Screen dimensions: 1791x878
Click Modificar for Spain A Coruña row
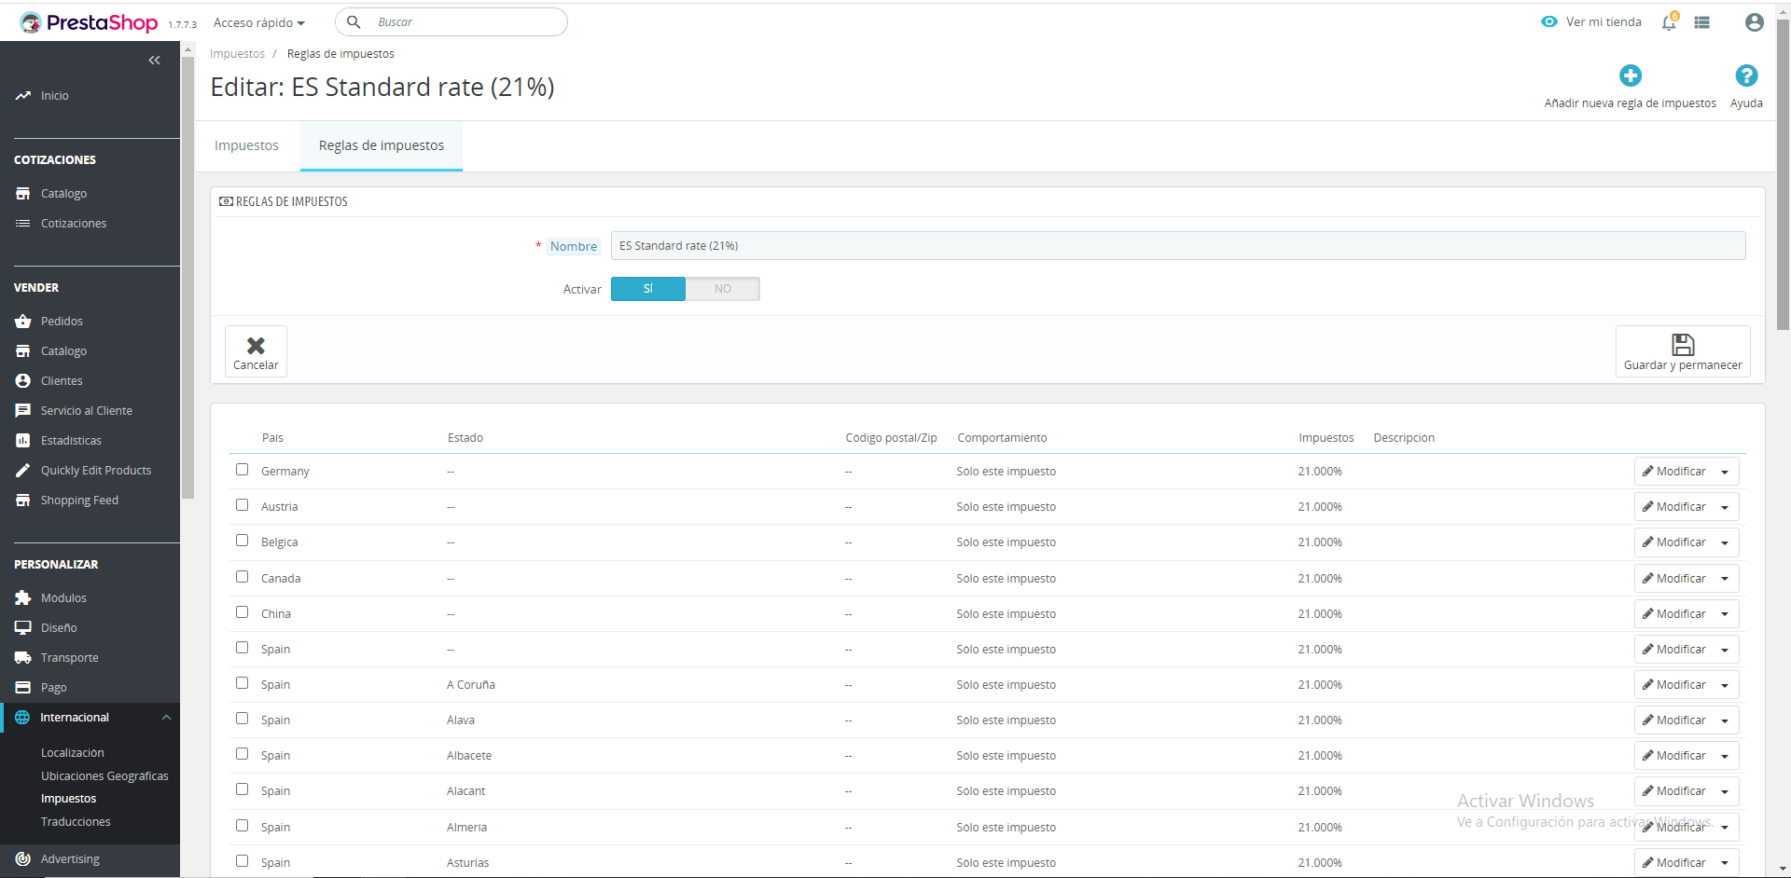pyautogui.click(x=1674, y=685)
